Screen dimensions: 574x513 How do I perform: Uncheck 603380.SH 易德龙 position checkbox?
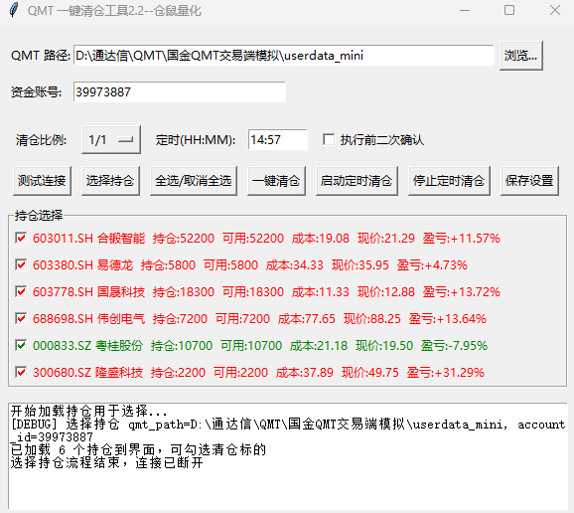(x=21, y=264)
